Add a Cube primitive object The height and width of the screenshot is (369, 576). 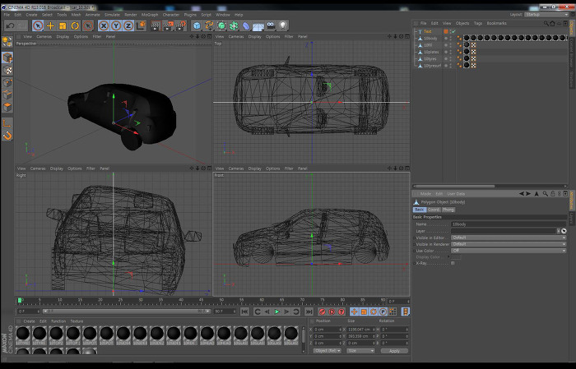tap(197, 25)
